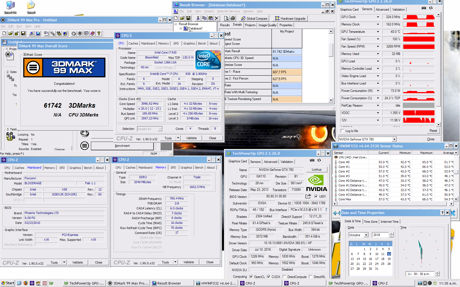460x287 pixels.
Task: Click the Result Browser taskbar button
Action: pos(172,283)
